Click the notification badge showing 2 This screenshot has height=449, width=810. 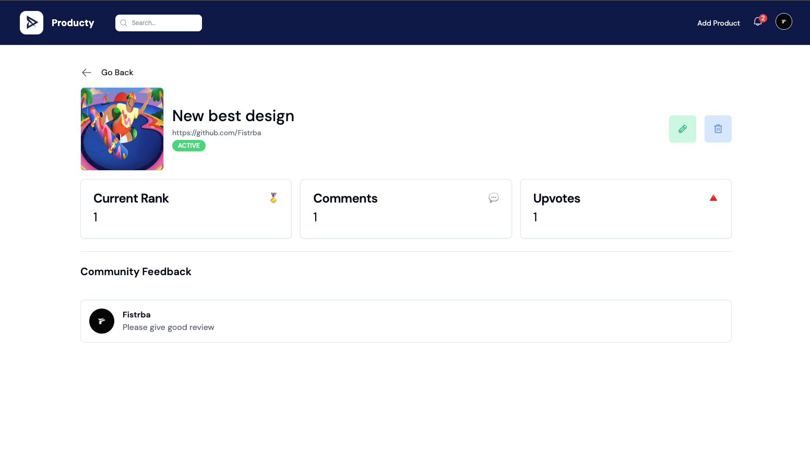(x=763, y=18)
